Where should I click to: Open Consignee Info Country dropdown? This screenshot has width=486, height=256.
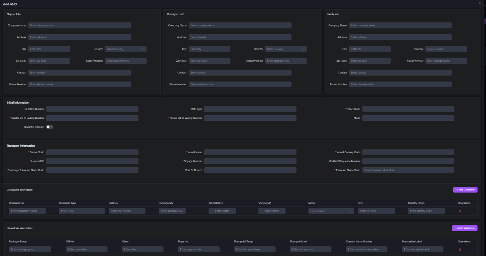point(286,49)
